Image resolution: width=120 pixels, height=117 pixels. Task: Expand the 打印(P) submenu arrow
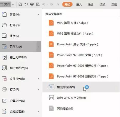click(x=39, y=89)
